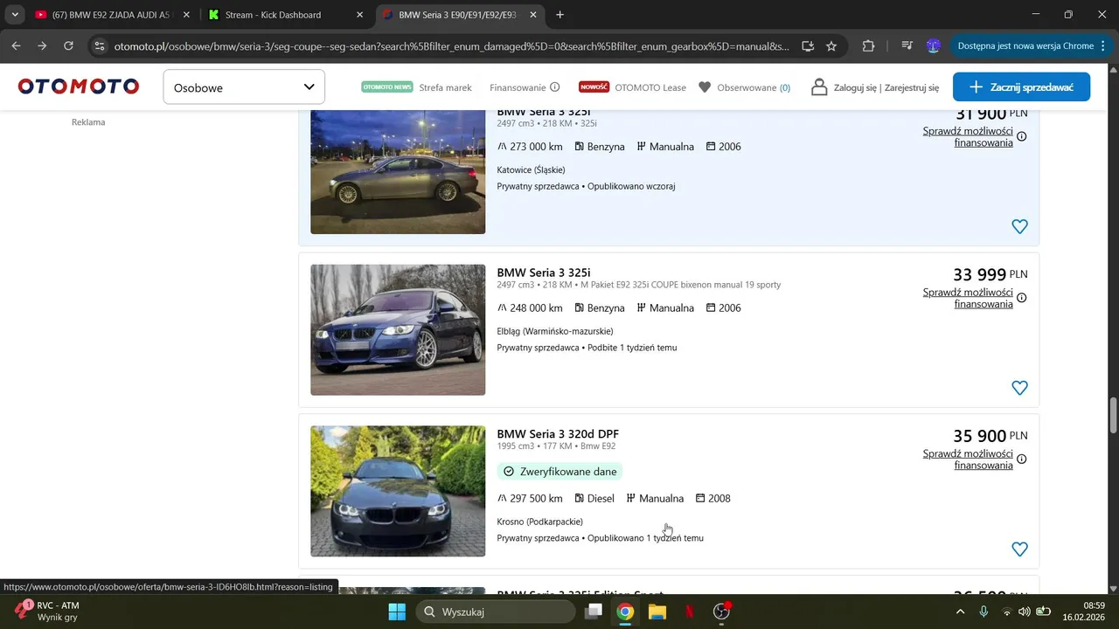Open the RVC - ATM taskbar widget
This screenshot has height=629, width=1119.
tap(48, 612)
